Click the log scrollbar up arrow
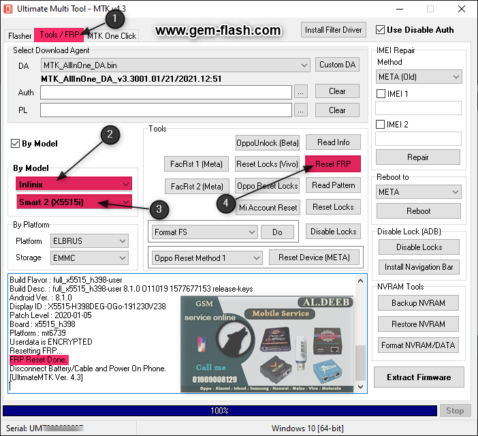 click(360, 281)
